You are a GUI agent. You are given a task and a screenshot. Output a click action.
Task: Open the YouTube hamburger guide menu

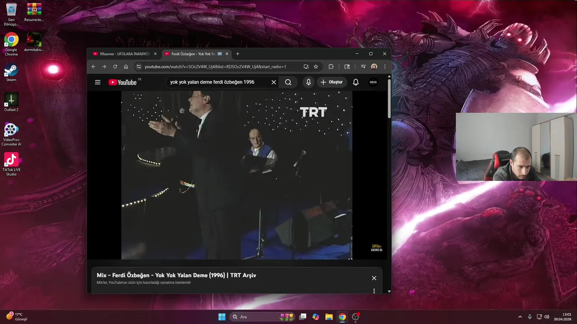(x=98, y=82)
